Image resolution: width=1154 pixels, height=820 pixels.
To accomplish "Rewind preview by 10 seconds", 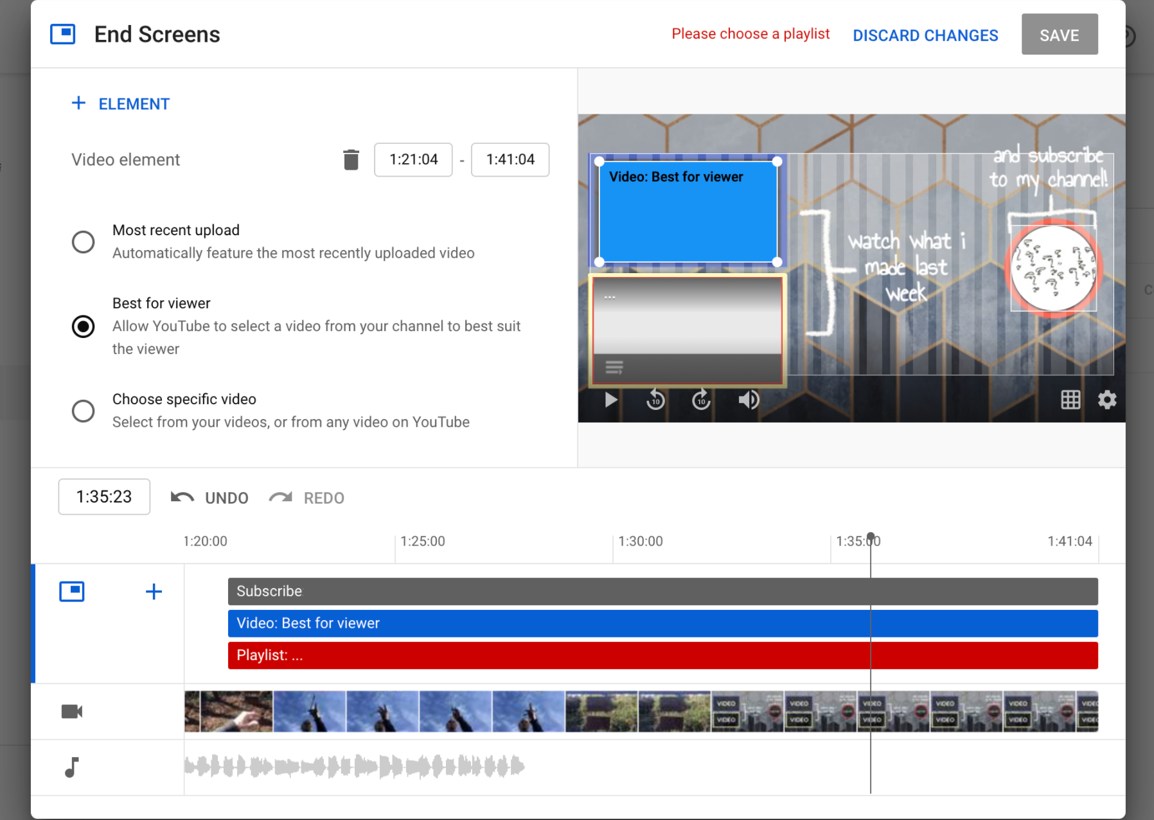I will click(655, 400).
